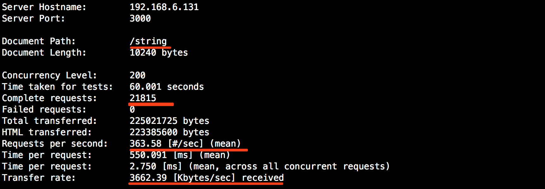Click the Failed requests label
Viewport: 545px width, 189px height.
click(x=44, y=109)
